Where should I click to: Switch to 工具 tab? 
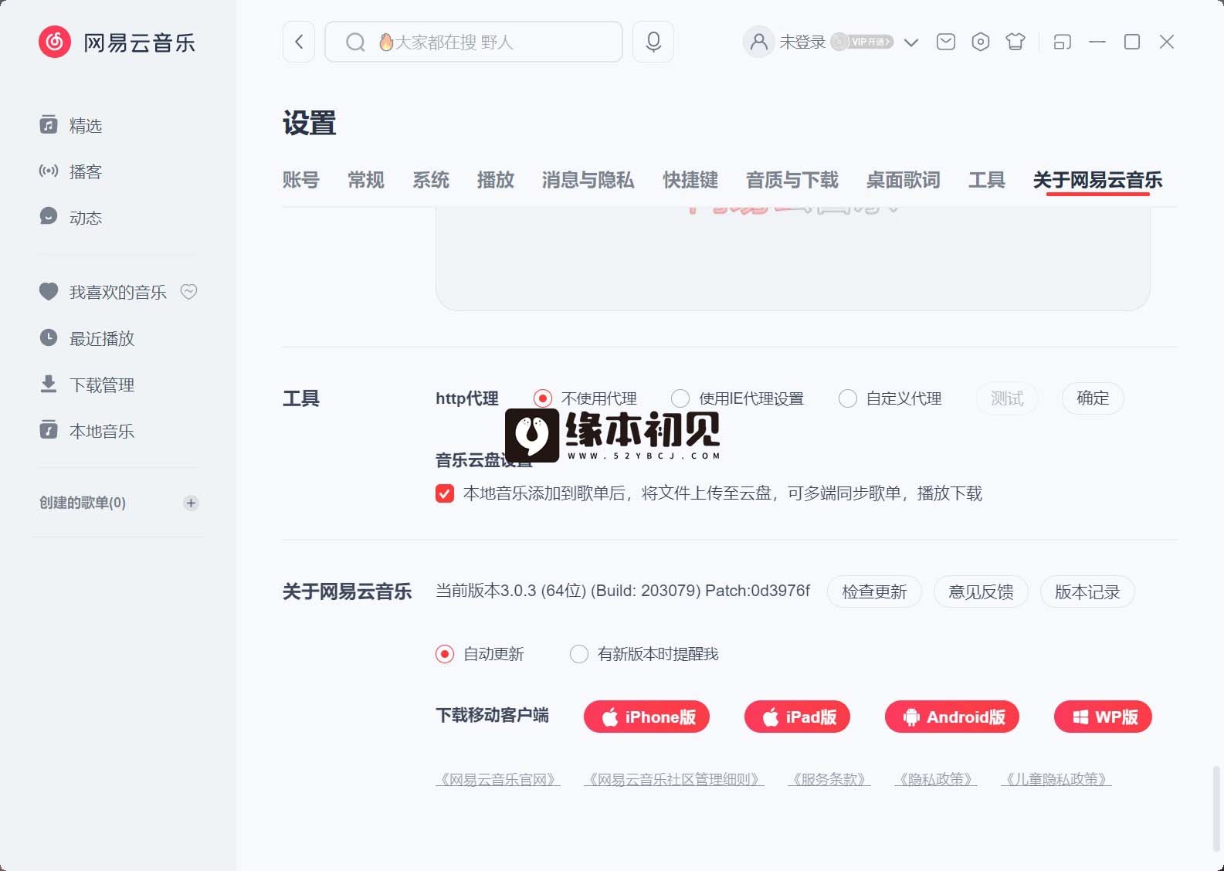point(987,180)
